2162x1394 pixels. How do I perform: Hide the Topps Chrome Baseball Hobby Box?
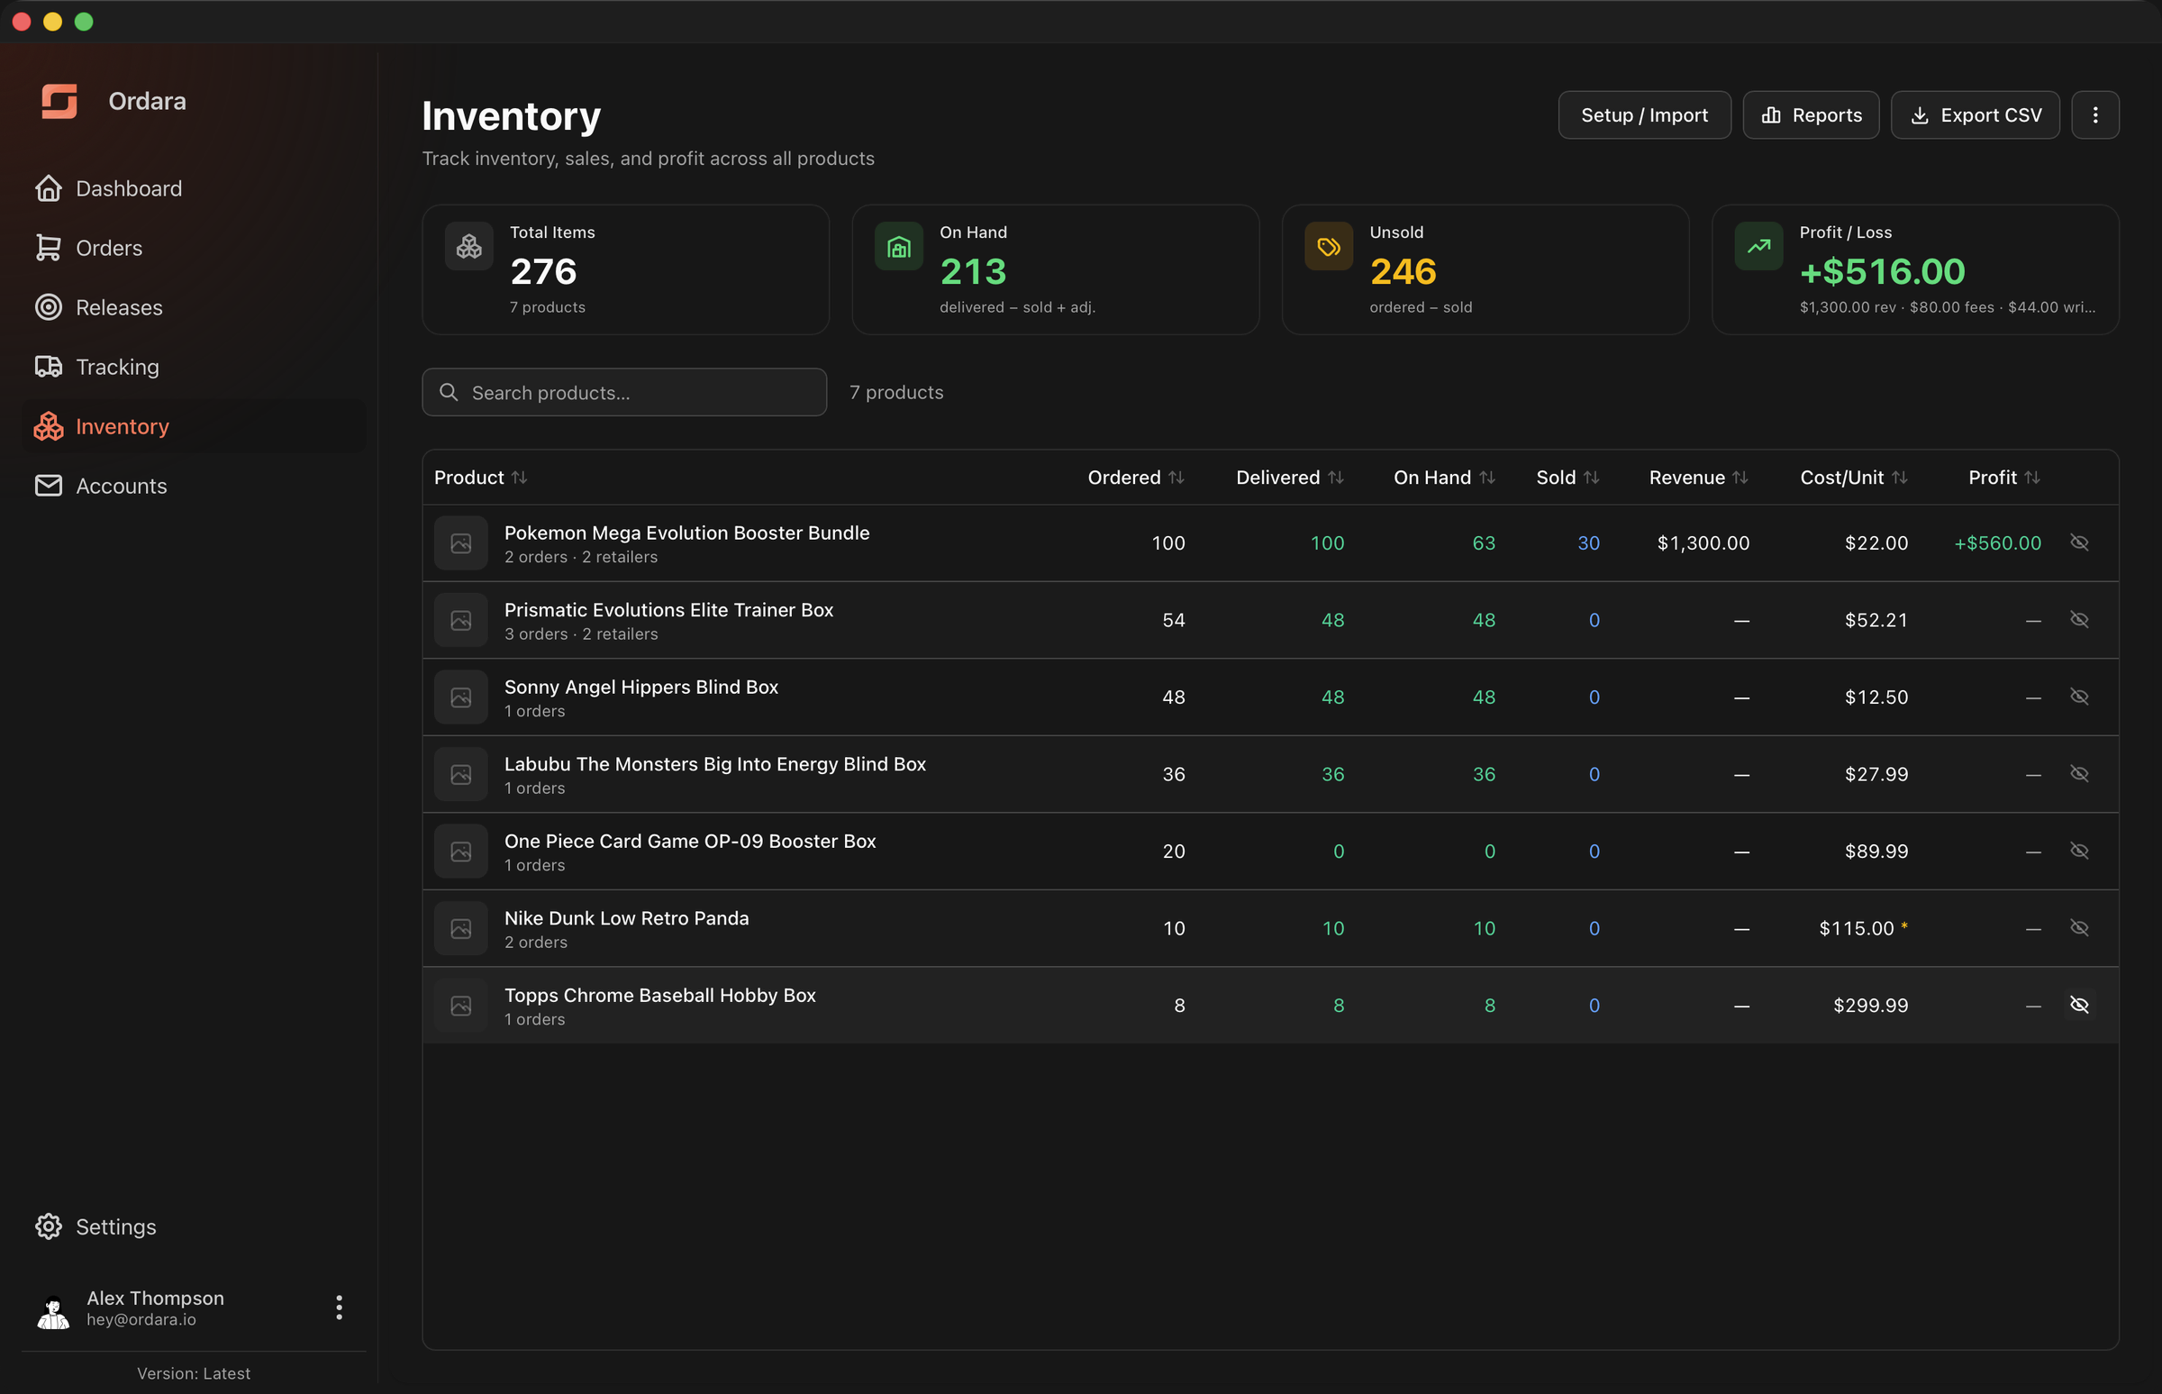pos(2080,1005)
